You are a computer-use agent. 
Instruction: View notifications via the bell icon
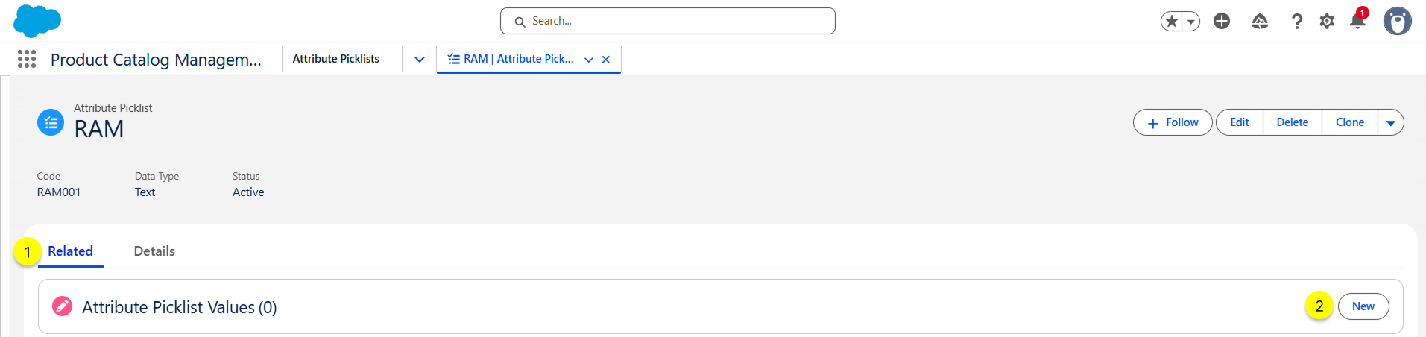(x=1357, y=21)
